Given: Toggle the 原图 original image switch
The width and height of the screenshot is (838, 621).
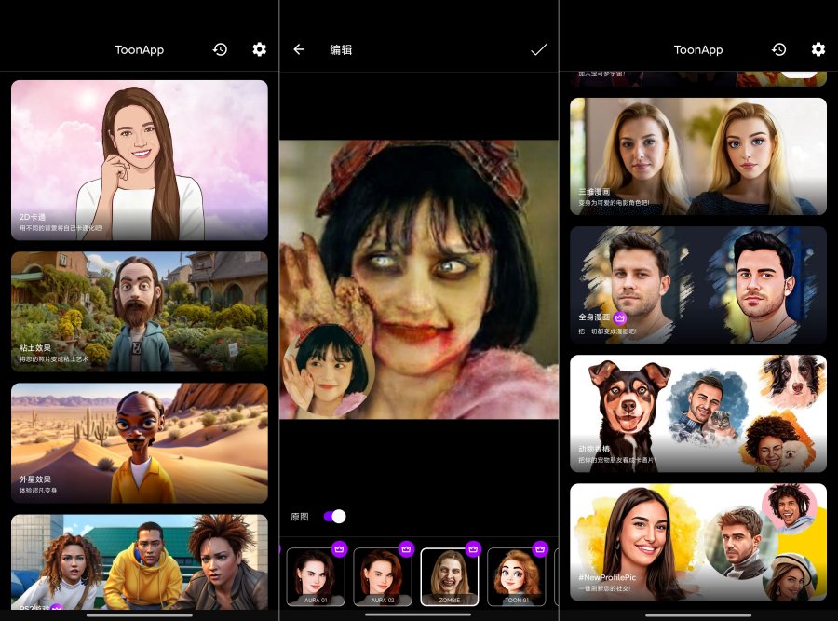Looking at the screenshot, I should pos(335,516).
